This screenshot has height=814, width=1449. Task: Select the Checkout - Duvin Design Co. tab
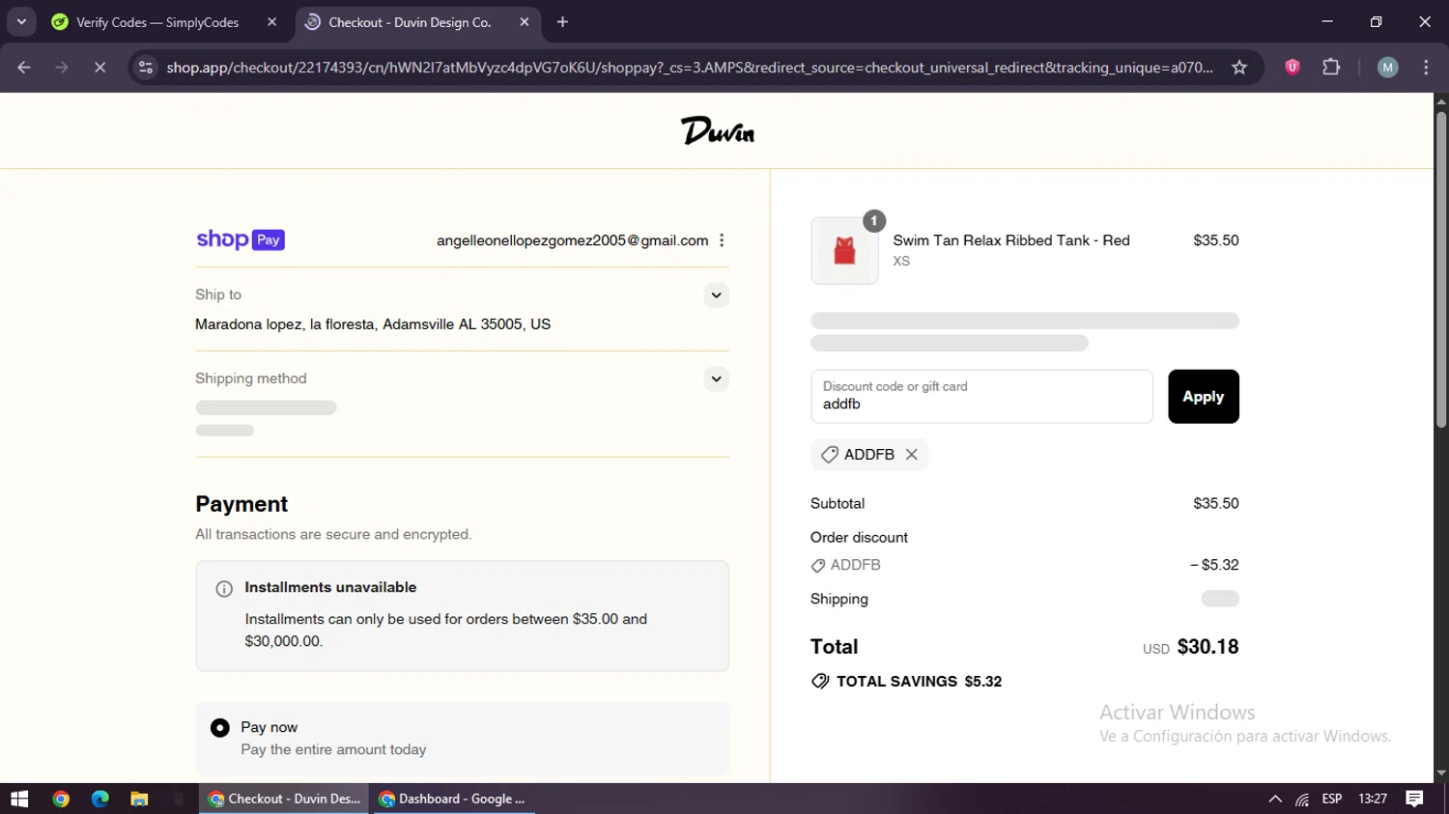(410, 22)
